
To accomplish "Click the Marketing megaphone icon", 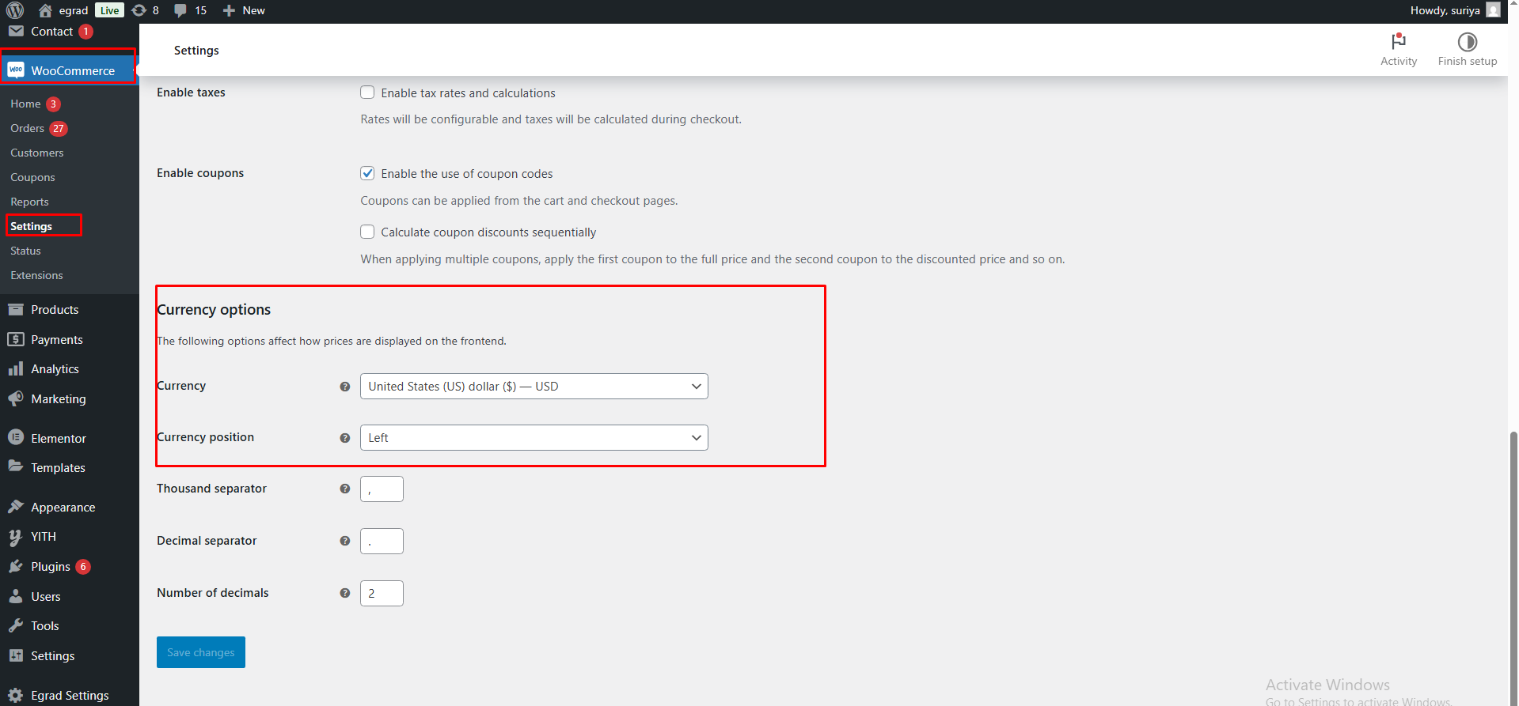I will pos(16,398).
